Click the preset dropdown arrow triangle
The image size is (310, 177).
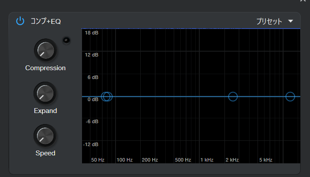click(290, 21)
